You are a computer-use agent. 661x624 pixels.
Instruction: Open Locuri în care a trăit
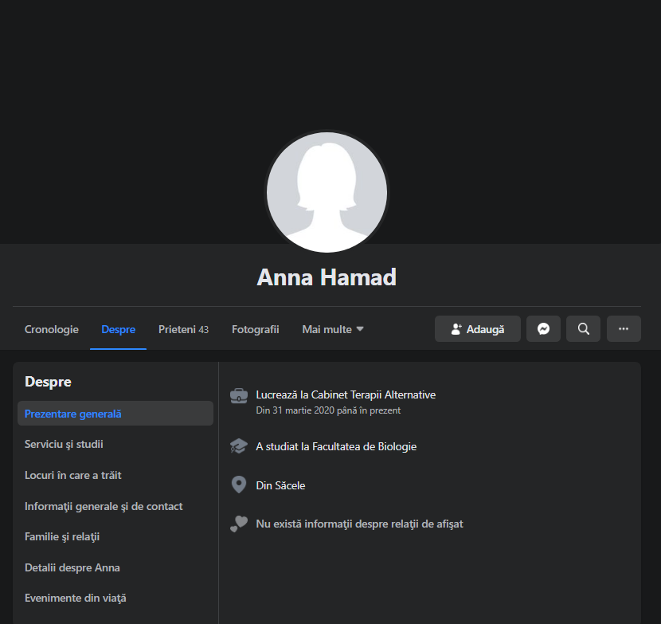tap(73, 475)
